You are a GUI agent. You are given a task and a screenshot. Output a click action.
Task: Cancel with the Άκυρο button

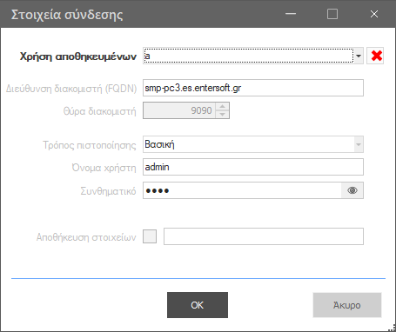point(347,305)
